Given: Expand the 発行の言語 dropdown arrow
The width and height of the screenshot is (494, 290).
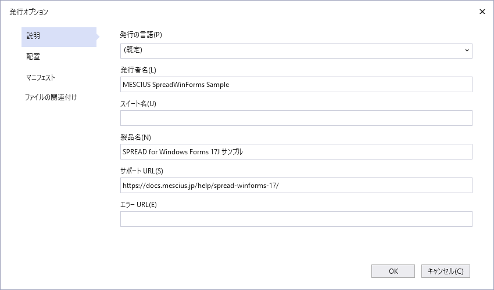Looking at the screenshot, I should point(467,50).
